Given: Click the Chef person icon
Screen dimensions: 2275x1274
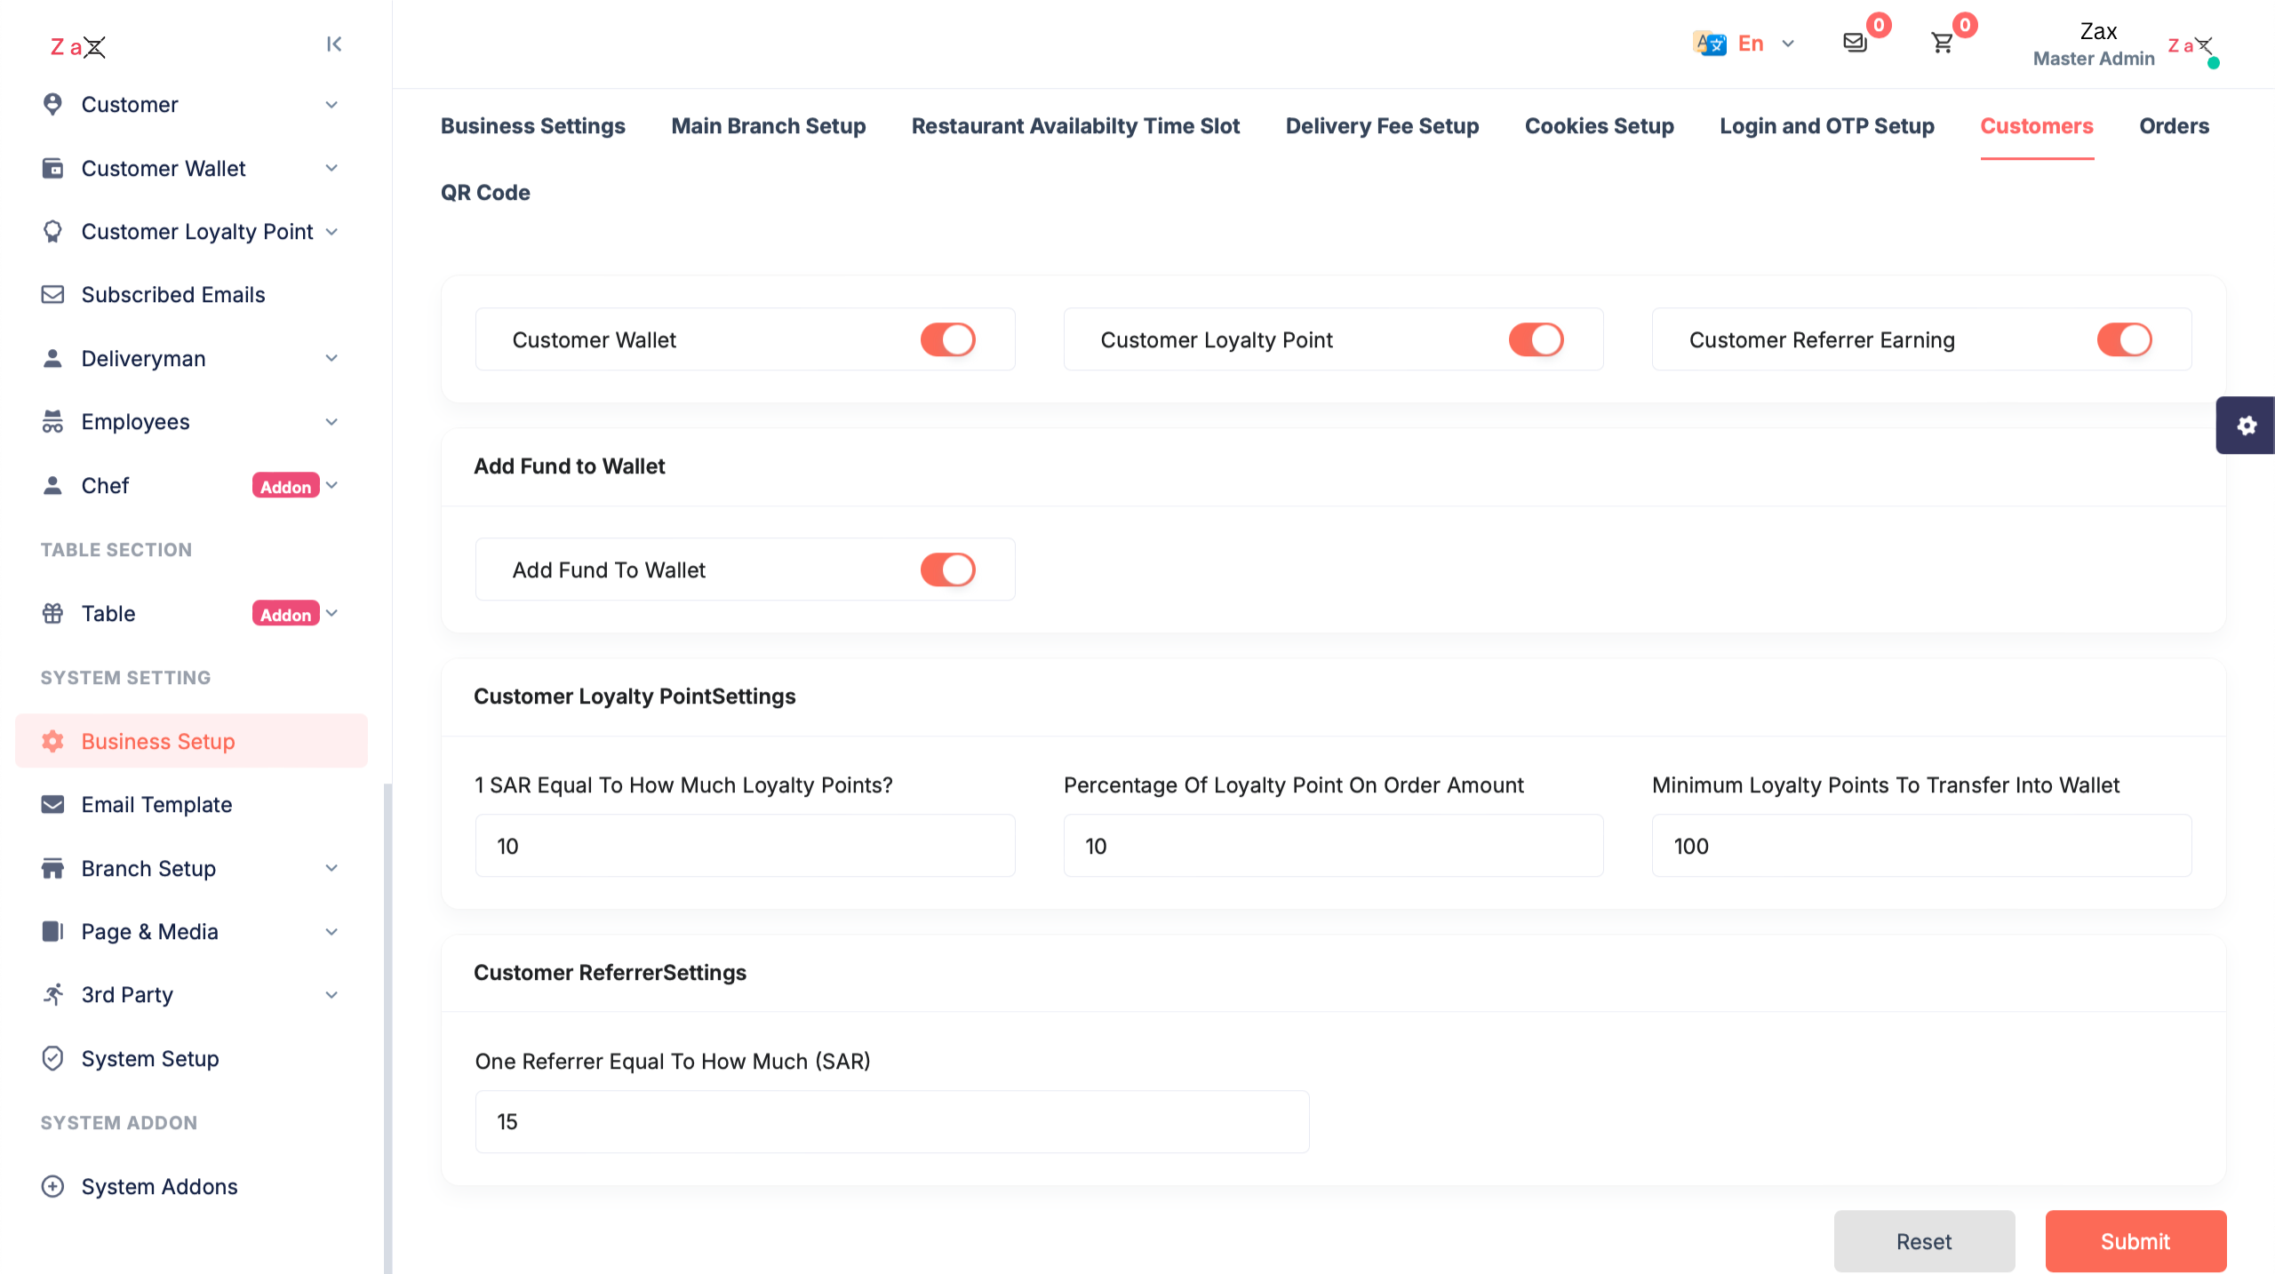Looking at the screenshot, I should tap(52, 486).
